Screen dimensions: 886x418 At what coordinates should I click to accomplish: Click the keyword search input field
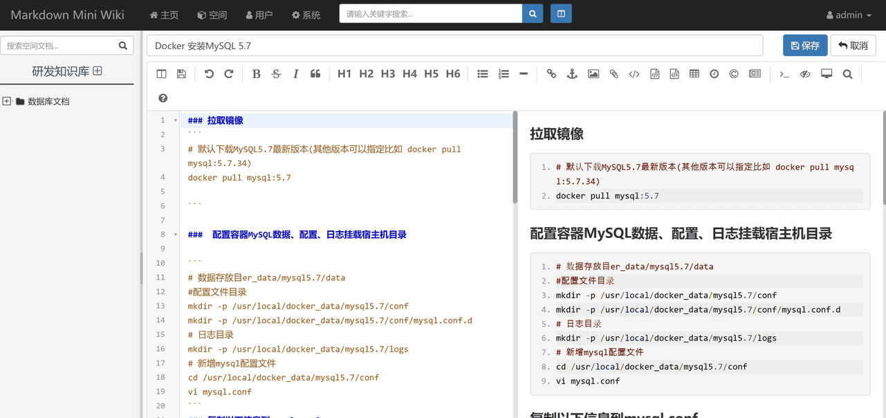[431, 14]
